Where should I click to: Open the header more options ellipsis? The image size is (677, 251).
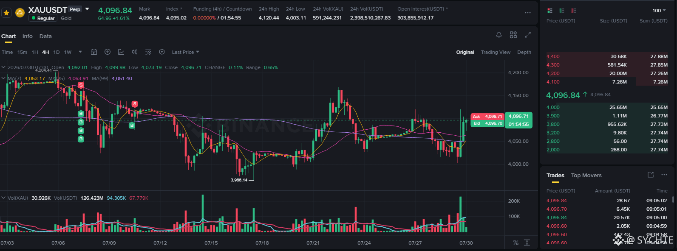528,13
